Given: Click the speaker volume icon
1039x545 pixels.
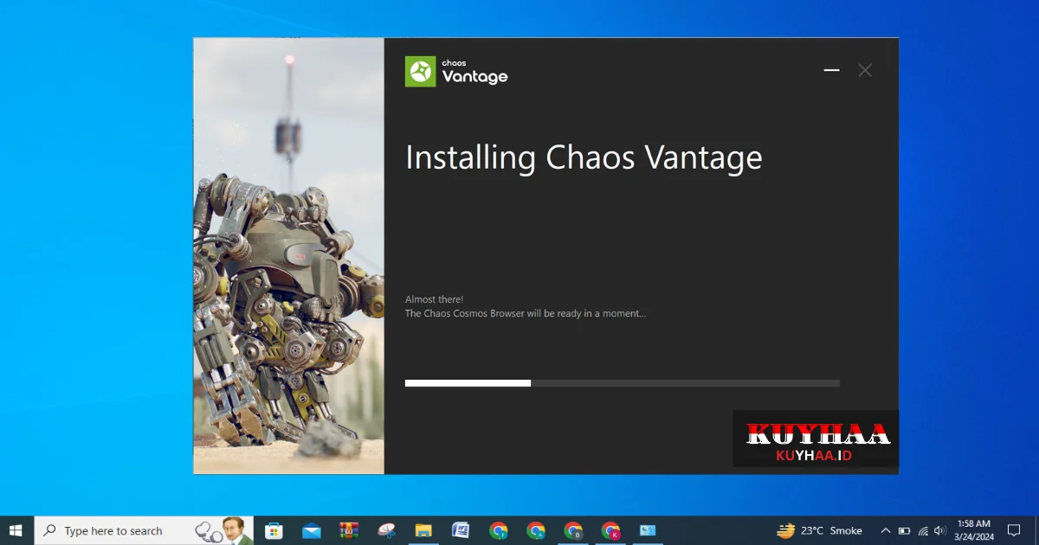Looking at the screenshot, I should coord(940,530).
